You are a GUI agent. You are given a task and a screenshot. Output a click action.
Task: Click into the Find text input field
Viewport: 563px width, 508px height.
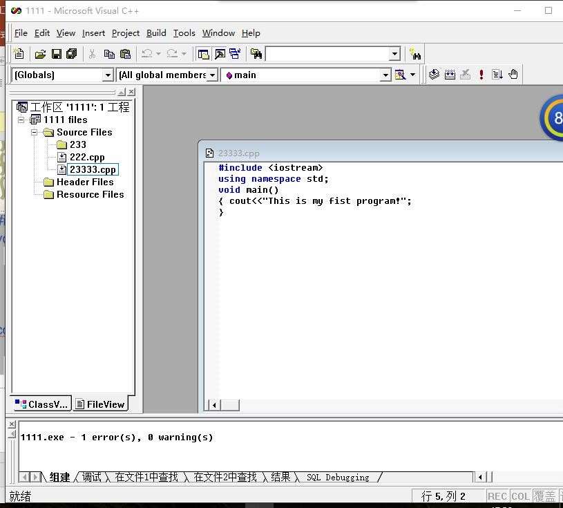click(x=327, y=54)
